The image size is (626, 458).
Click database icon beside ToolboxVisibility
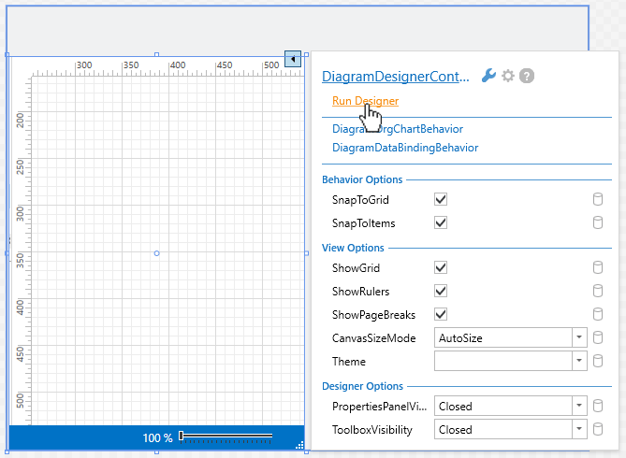tap(597, 430)
